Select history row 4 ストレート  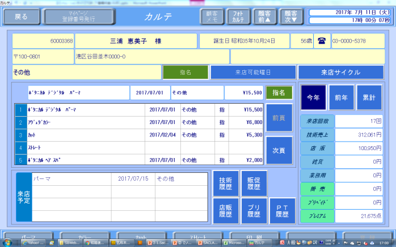pos(139,148)
